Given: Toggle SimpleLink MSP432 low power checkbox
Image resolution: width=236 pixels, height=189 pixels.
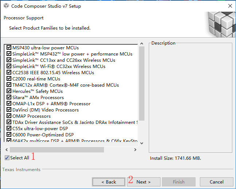Looking at the screenshot, I should (x=9, y=53).
